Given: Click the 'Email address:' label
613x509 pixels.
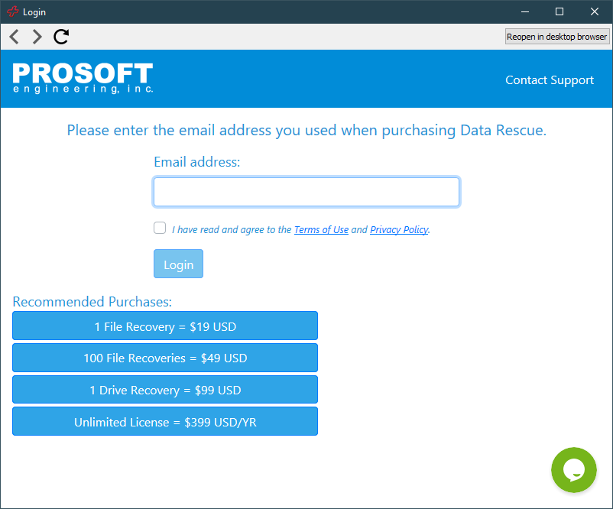Looking at the screenshot, I should (196, 162).
